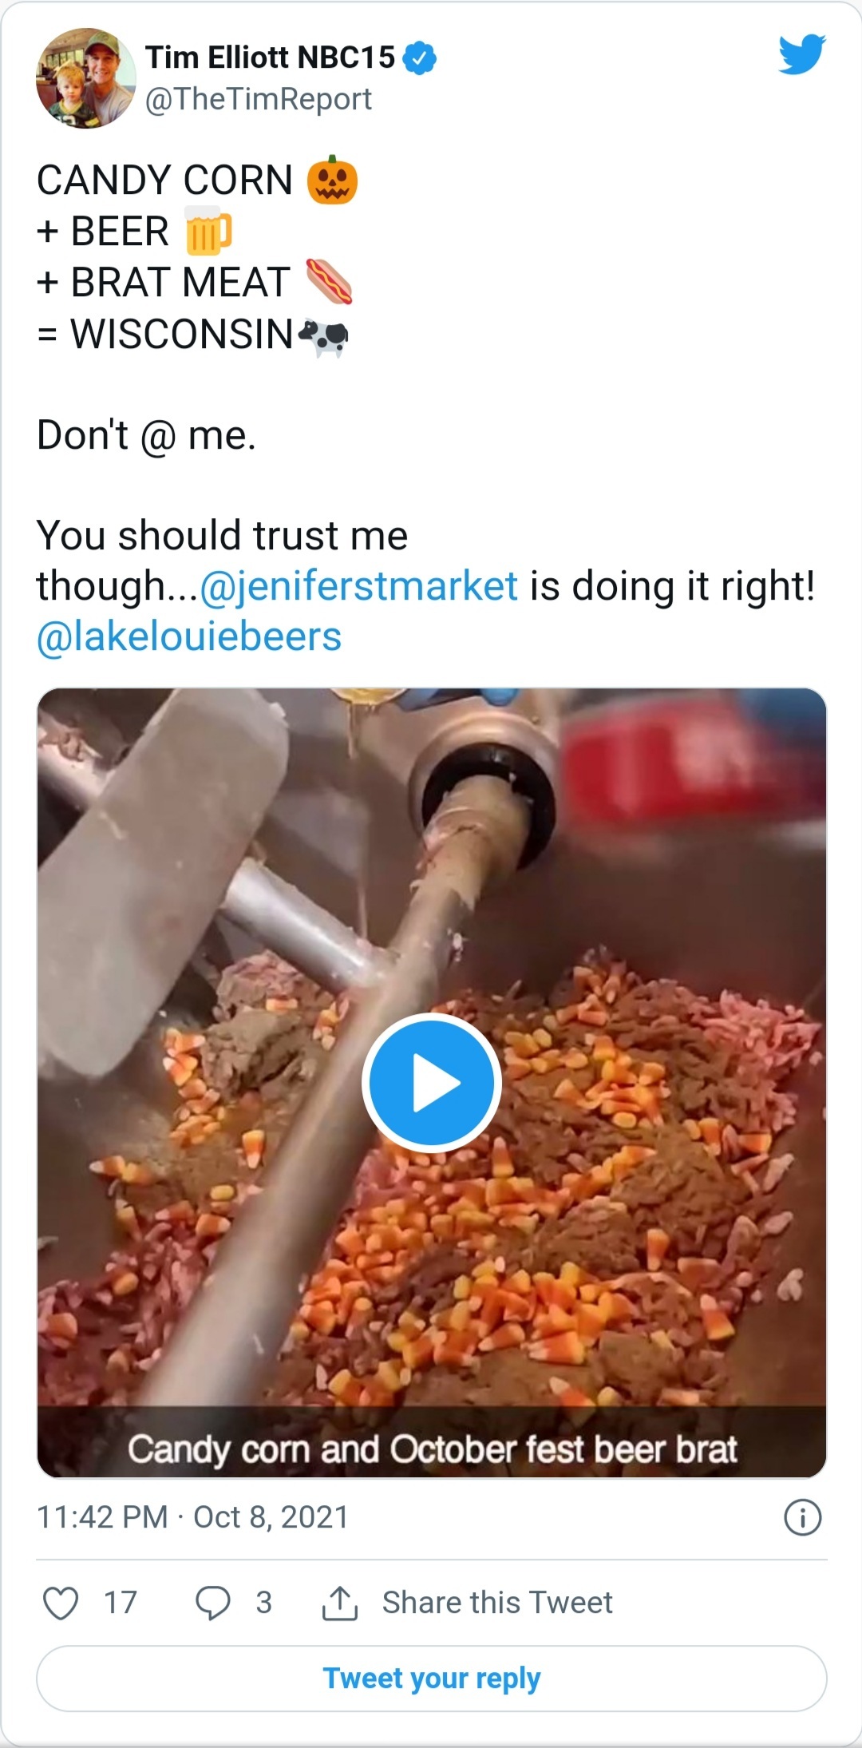This screenshot has width=862, height=1748.
Task: Click the share upload arrow icon
Action: coord(339,1603)
